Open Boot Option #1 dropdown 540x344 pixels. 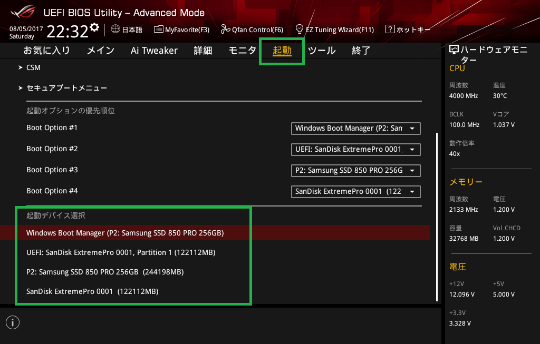coord(356,129)
